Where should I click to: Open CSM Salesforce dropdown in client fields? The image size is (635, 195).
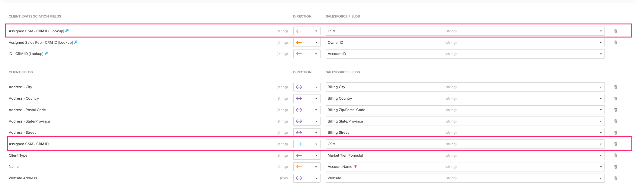pyautogui.click(x=465, y=144)
